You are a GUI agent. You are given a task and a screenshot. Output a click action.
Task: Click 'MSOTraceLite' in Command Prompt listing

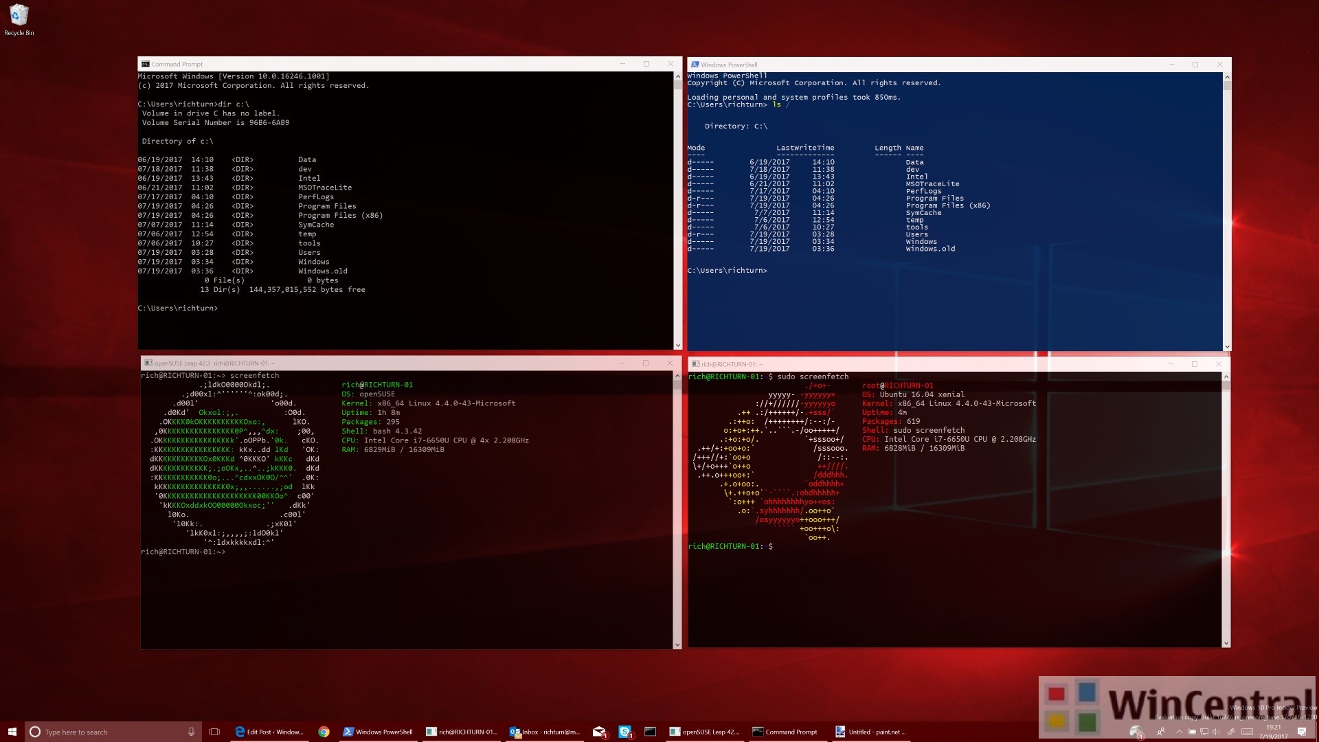point(324,188)
